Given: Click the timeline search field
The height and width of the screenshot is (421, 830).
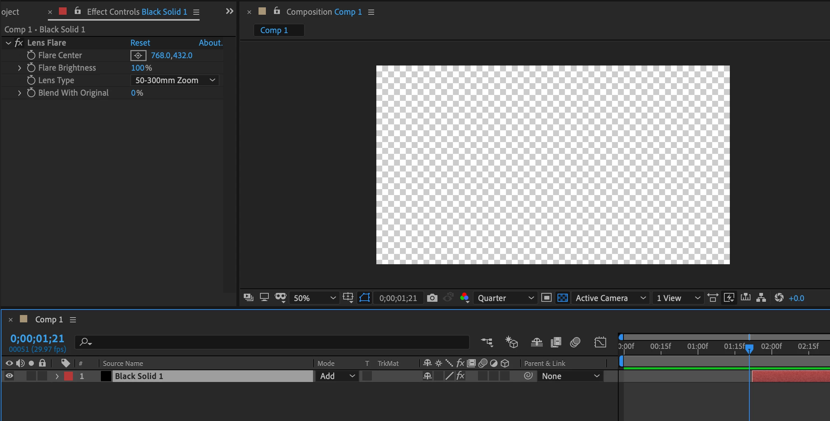Looking at the screenshot, I should 272,342.
